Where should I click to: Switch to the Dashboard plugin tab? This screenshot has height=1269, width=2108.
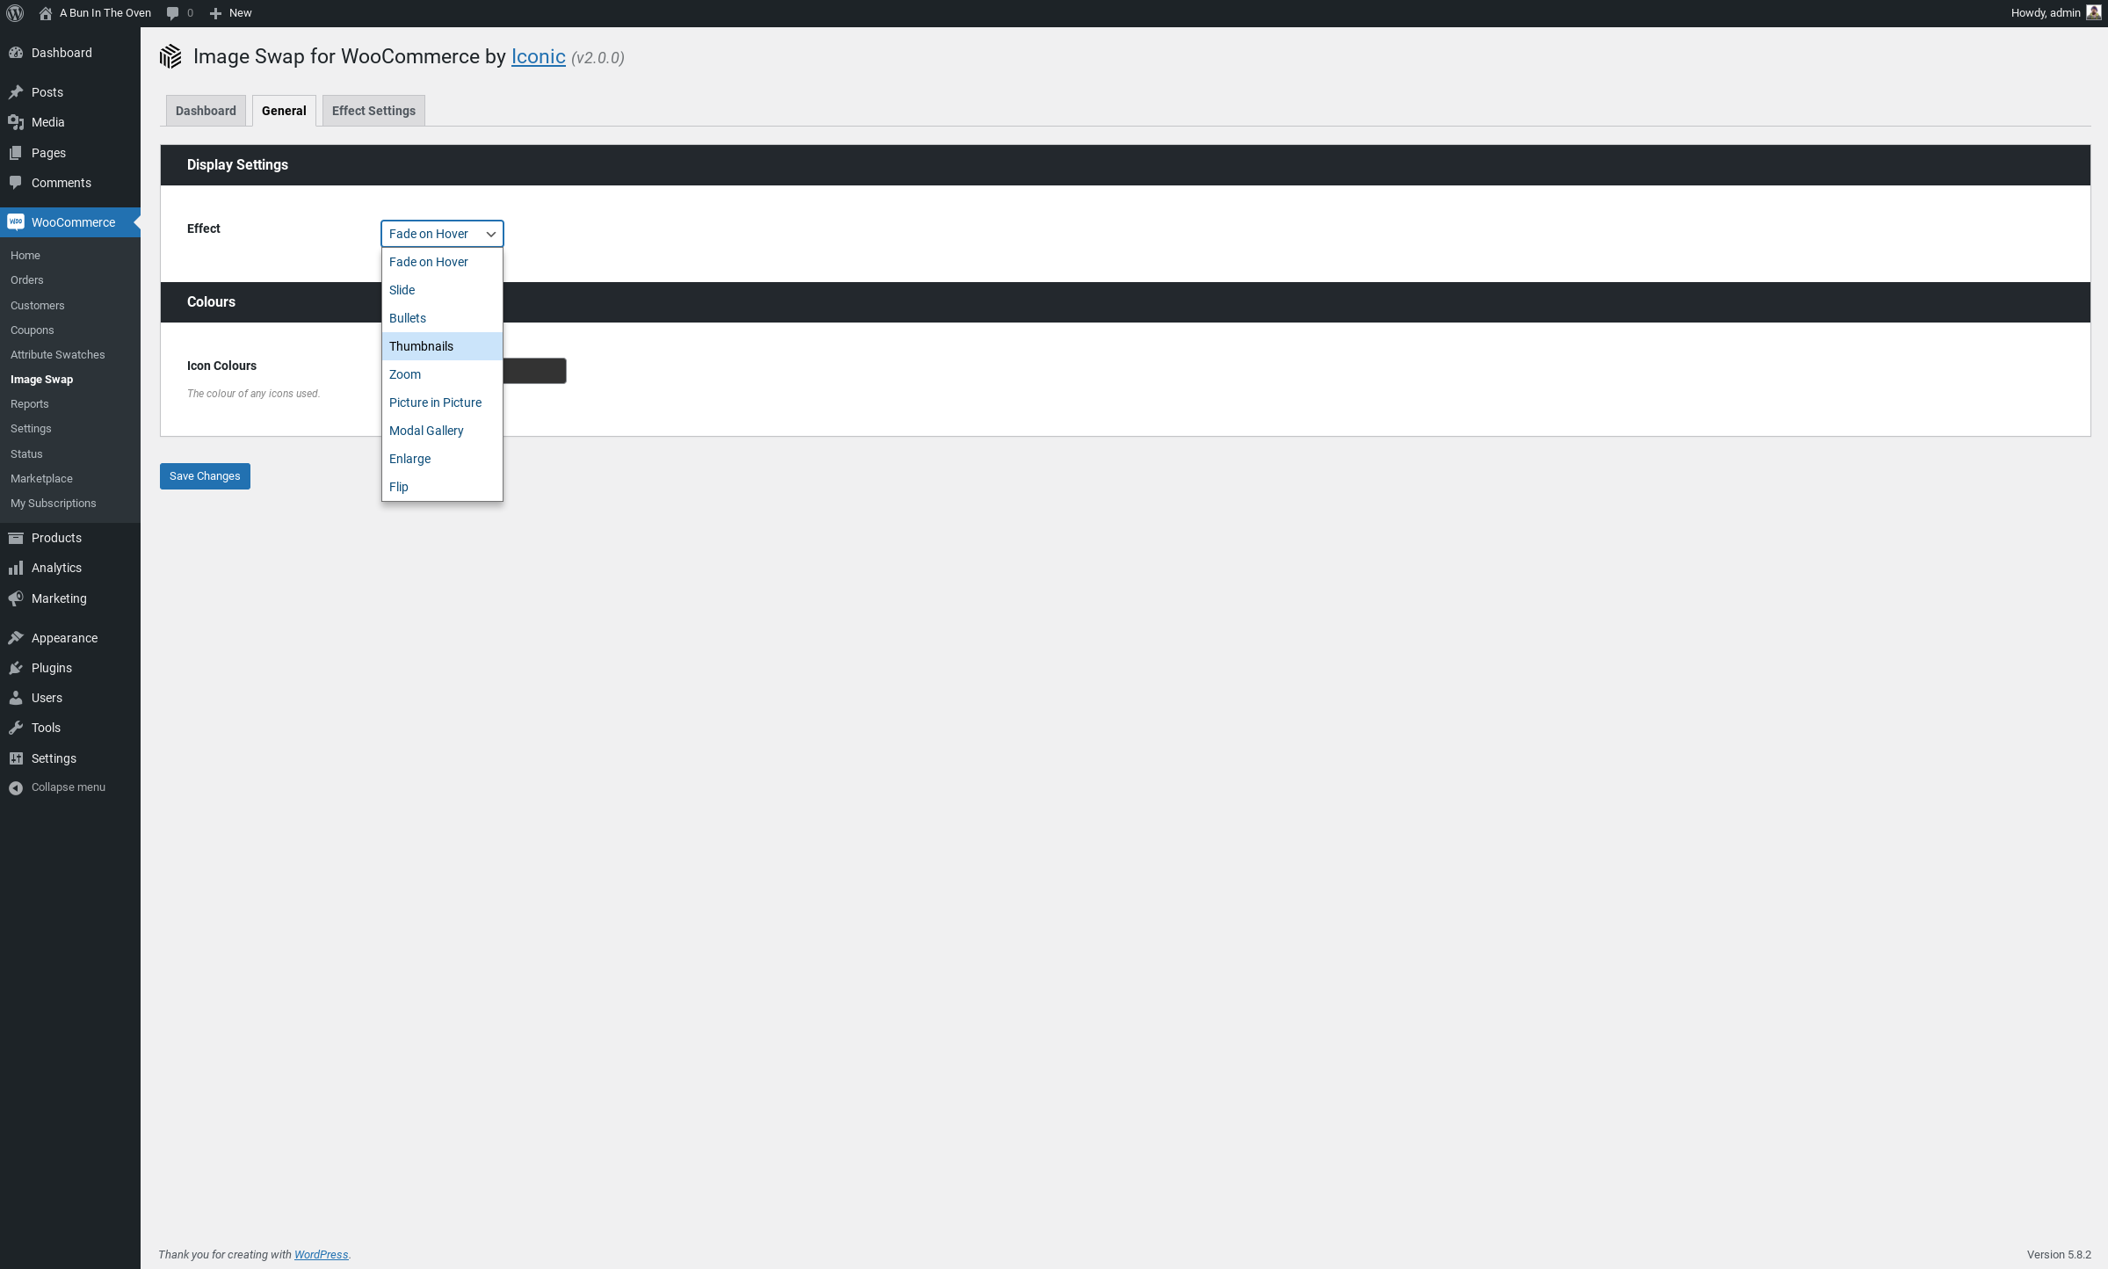(x=206, y=111)
